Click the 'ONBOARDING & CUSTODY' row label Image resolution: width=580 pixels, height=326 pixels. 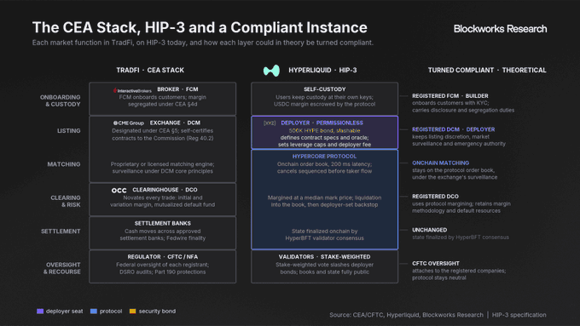pyautogui.click(x=61, y=100)
